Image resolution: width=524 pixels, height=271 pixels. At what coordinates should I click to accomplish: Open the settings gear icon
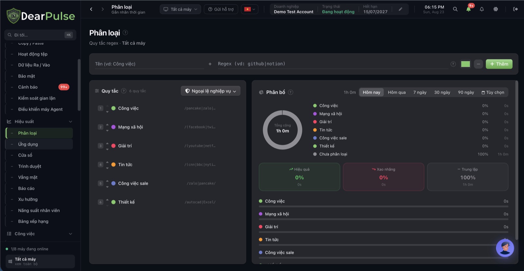[x=496, y=9]
